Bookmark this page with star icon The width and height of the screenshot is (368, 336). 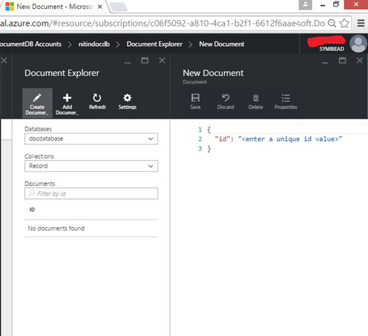[x=344, y=24]
